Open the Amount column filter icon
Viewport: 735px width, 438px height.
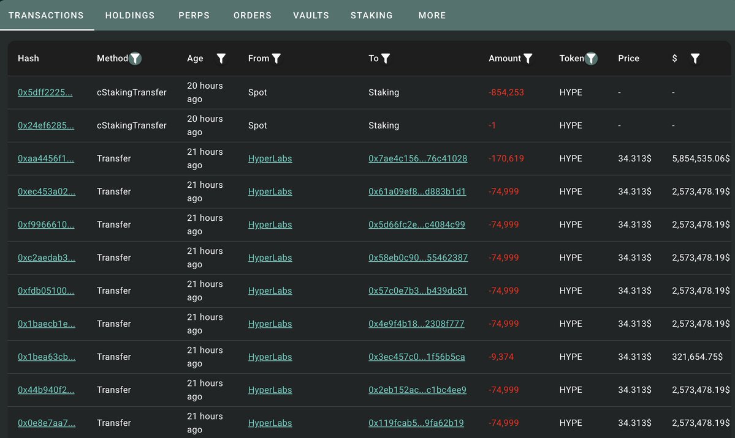click(x=528, y=58)
